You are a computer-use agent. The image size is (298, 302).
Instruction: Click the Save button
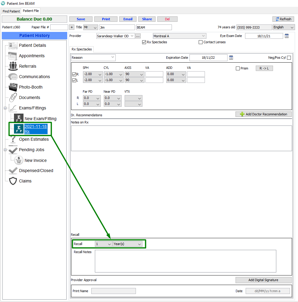coord(81,19)
